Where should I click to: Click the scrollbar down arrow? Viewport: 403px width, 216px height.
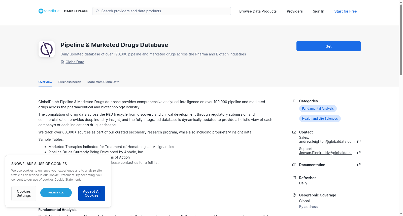[x=401, y=214]
